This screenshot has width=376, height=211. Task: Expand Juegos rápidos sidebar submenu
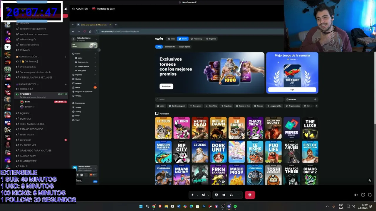[95, 66]
